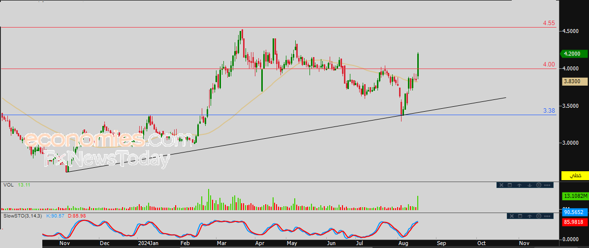Click the yellow Arabic scale-type label

pyautogui.click(x=575, y=175)
